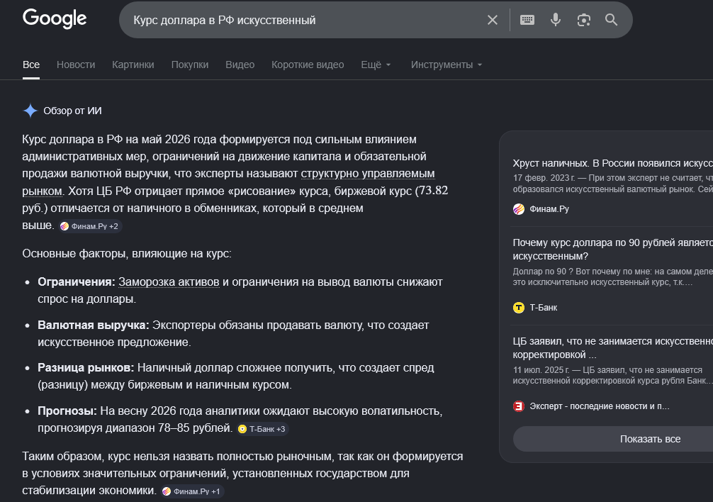Open the on-screen keyboard icon

(x=527, y=20)
